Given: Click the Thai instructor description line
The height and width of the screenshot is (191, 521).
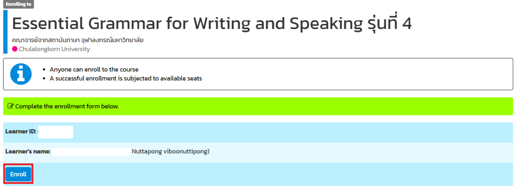Looking at the screenshot, I should 78,41.
